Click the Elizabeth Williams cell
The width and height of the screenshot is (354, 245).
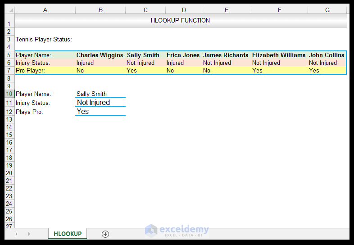279,55
